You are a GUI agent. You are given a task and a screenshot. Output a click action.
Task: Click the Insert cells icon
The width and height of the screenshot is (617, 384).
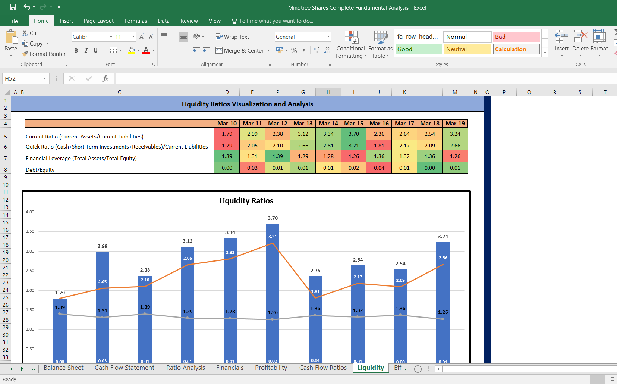pyautogui.click(x=561, y=37)
